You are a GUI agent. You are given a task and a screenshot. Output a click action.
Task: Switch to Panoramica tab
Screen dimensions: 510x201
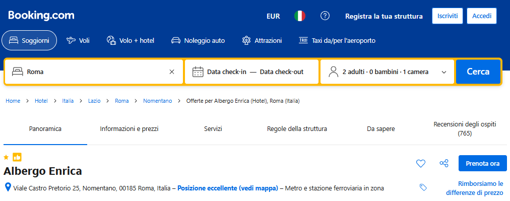pos(45,129)
